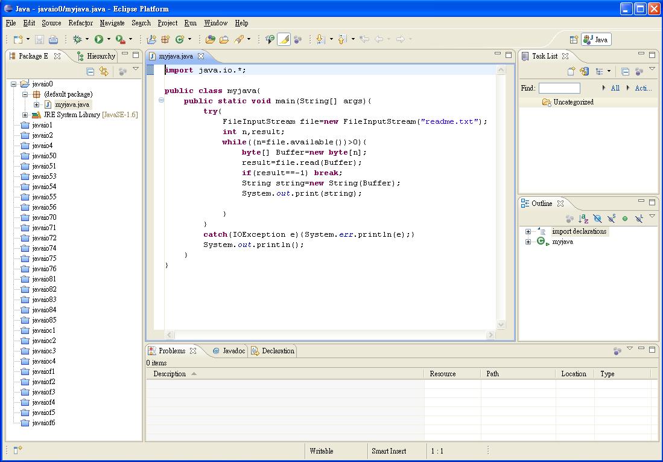Click the myjava class icon in Outline
The width and height of the screenshot is (663, 462).
(542, 242)
